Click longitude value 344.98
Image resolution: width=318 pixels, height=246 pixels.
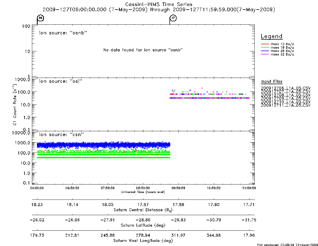click(x=214, y=235)
